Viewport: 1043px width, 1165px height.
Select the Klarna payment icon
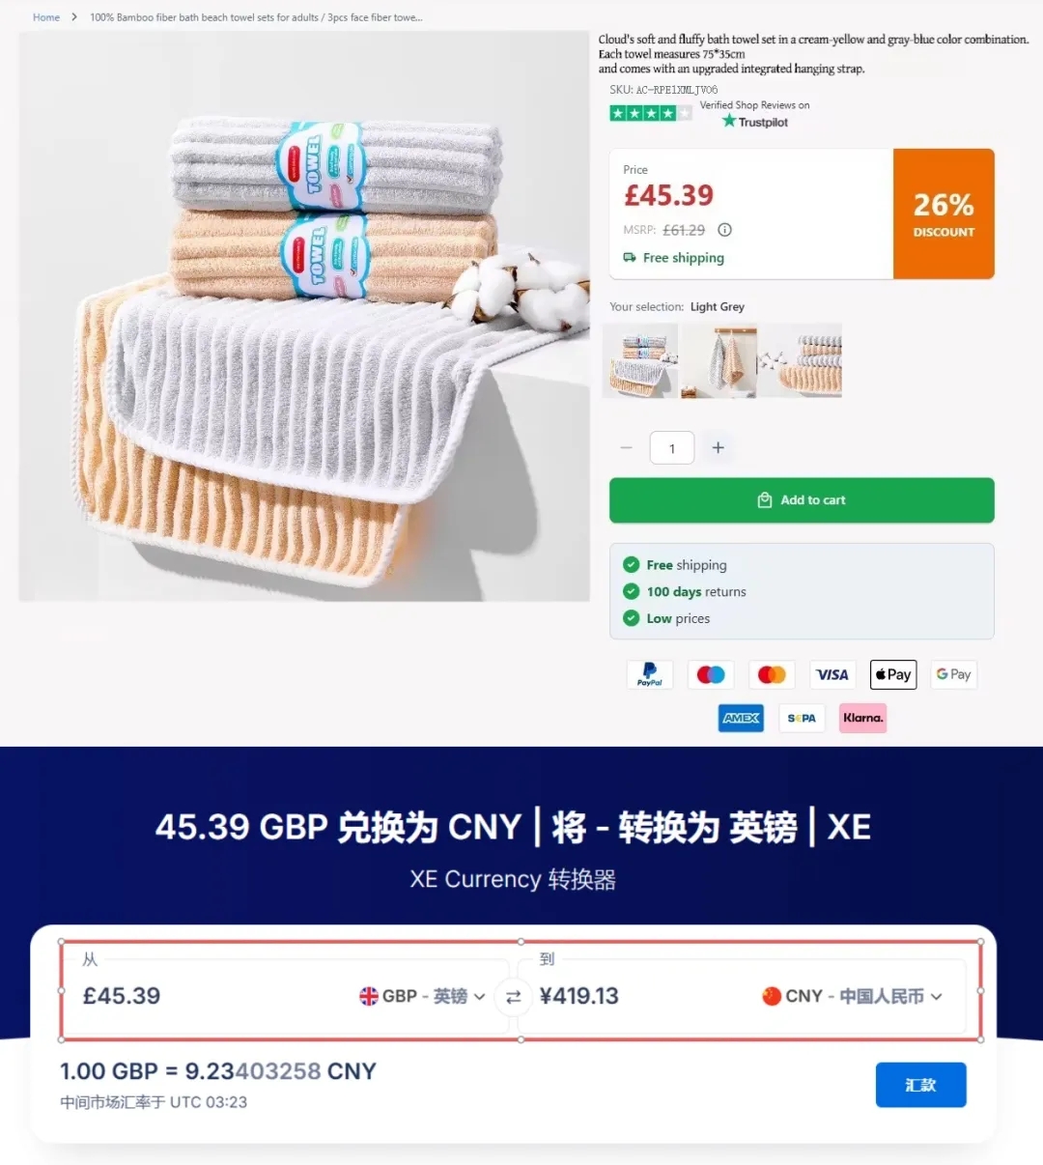pyautogui.click(x=862, y=718)
